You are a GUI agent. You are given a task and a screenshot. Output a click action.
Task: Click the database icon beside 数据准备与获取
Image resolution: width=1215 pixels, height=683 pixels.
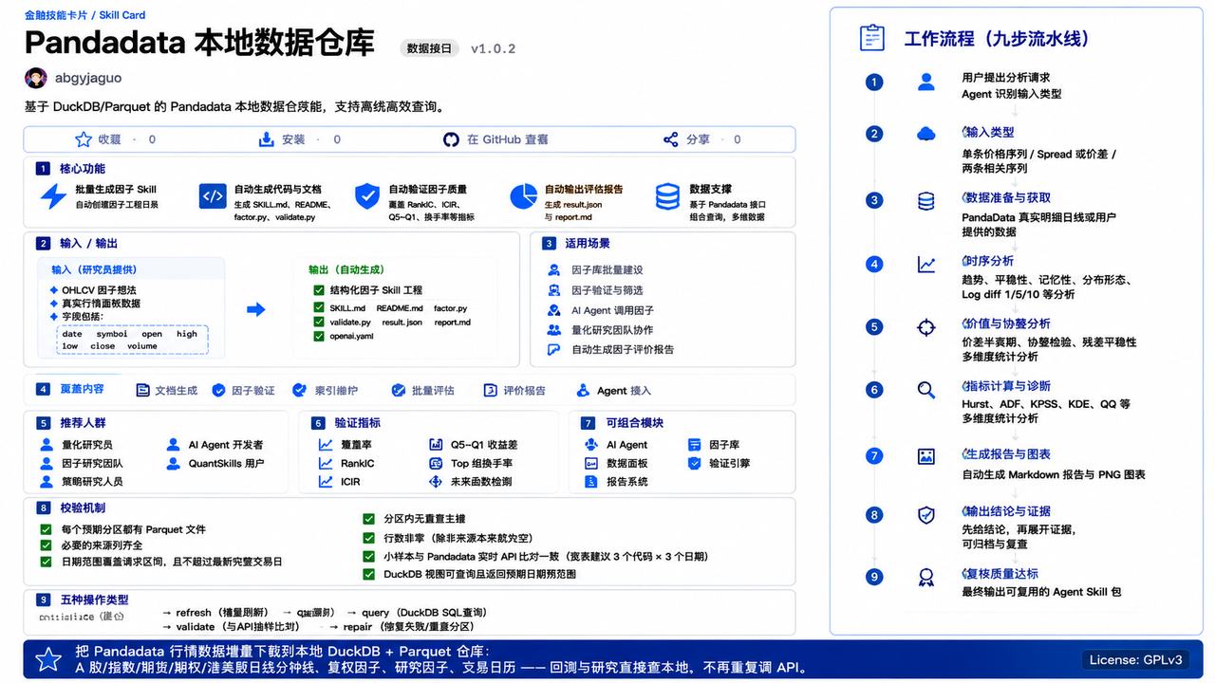[x=926, y=201]
